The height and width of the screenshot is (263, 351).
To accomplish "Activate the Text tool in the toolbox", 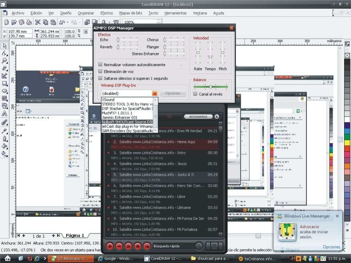I will [4, 113].
